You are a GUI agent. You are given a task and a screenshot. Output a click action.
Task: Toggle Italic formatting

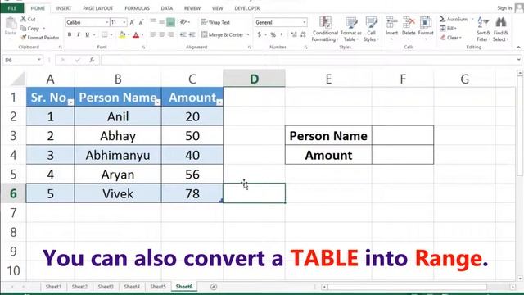point(79,34)
